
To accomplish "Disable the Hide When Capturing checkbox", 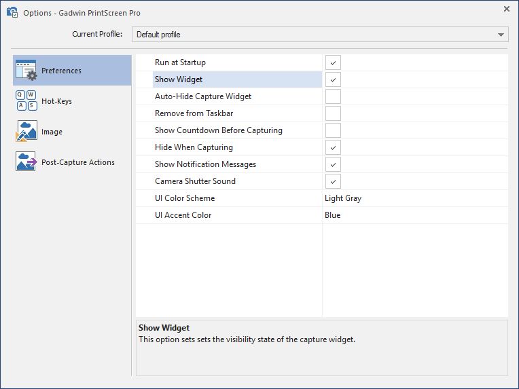I will pos(333,147).
